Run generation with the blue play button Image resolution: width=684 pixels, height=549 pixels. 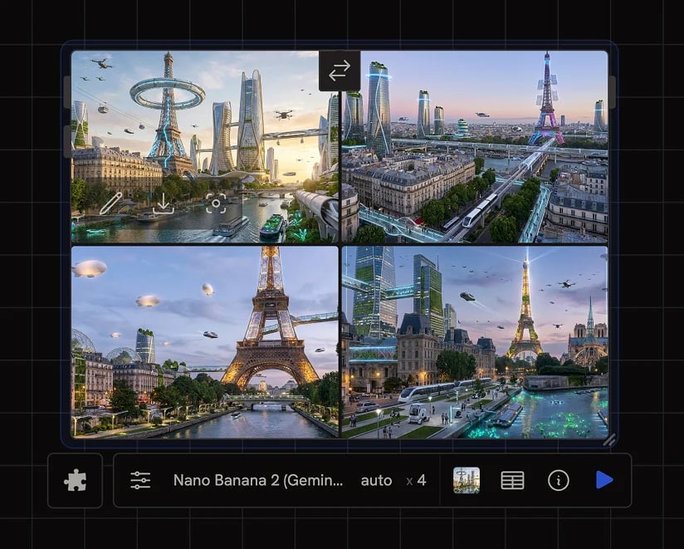(604, 480)
